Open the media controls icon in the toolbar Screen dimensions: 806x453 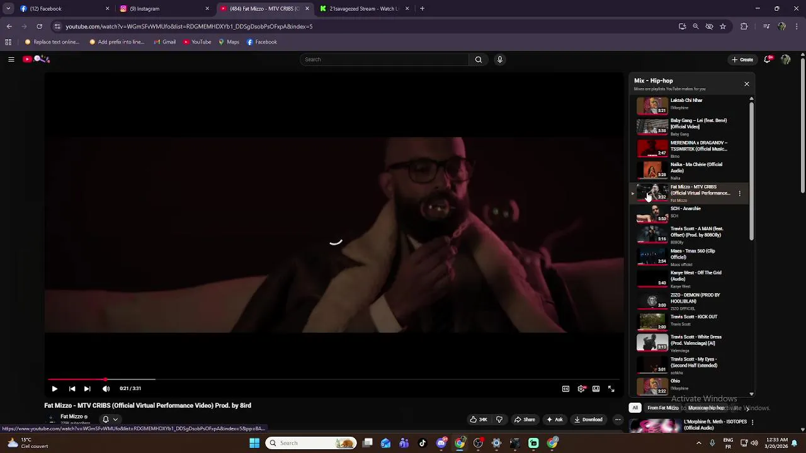(766, 26)
